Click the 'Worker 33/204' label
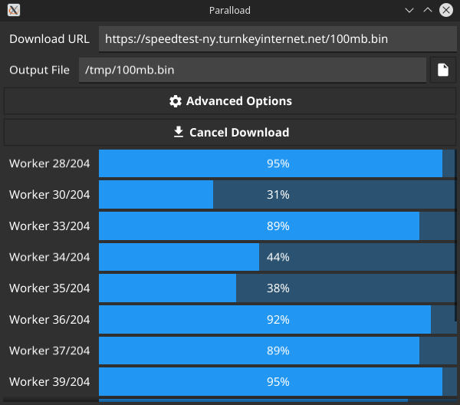The image size is (460, 405). 49,226
